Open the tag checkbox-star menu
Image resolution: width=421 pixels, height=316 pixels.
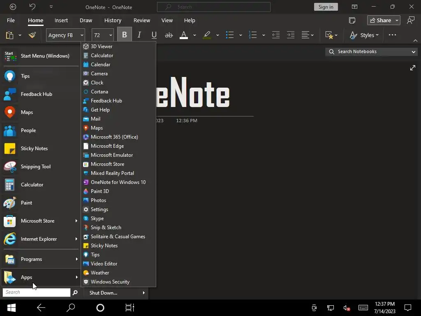click(331, 35)
